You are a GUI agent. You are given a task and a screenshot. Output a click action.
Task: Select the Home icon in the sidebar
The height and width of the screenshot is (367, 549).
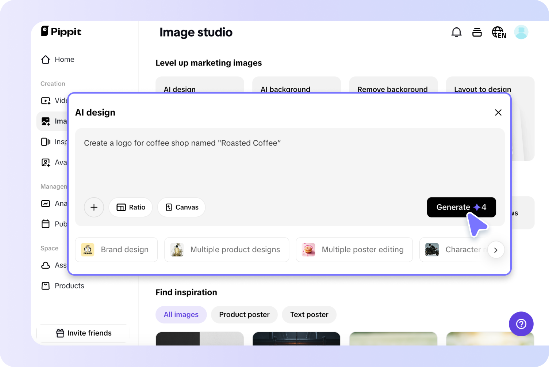coord(45,59)
